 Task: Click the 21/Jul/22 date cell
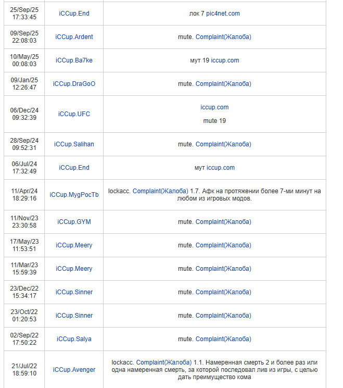(24, 370)
